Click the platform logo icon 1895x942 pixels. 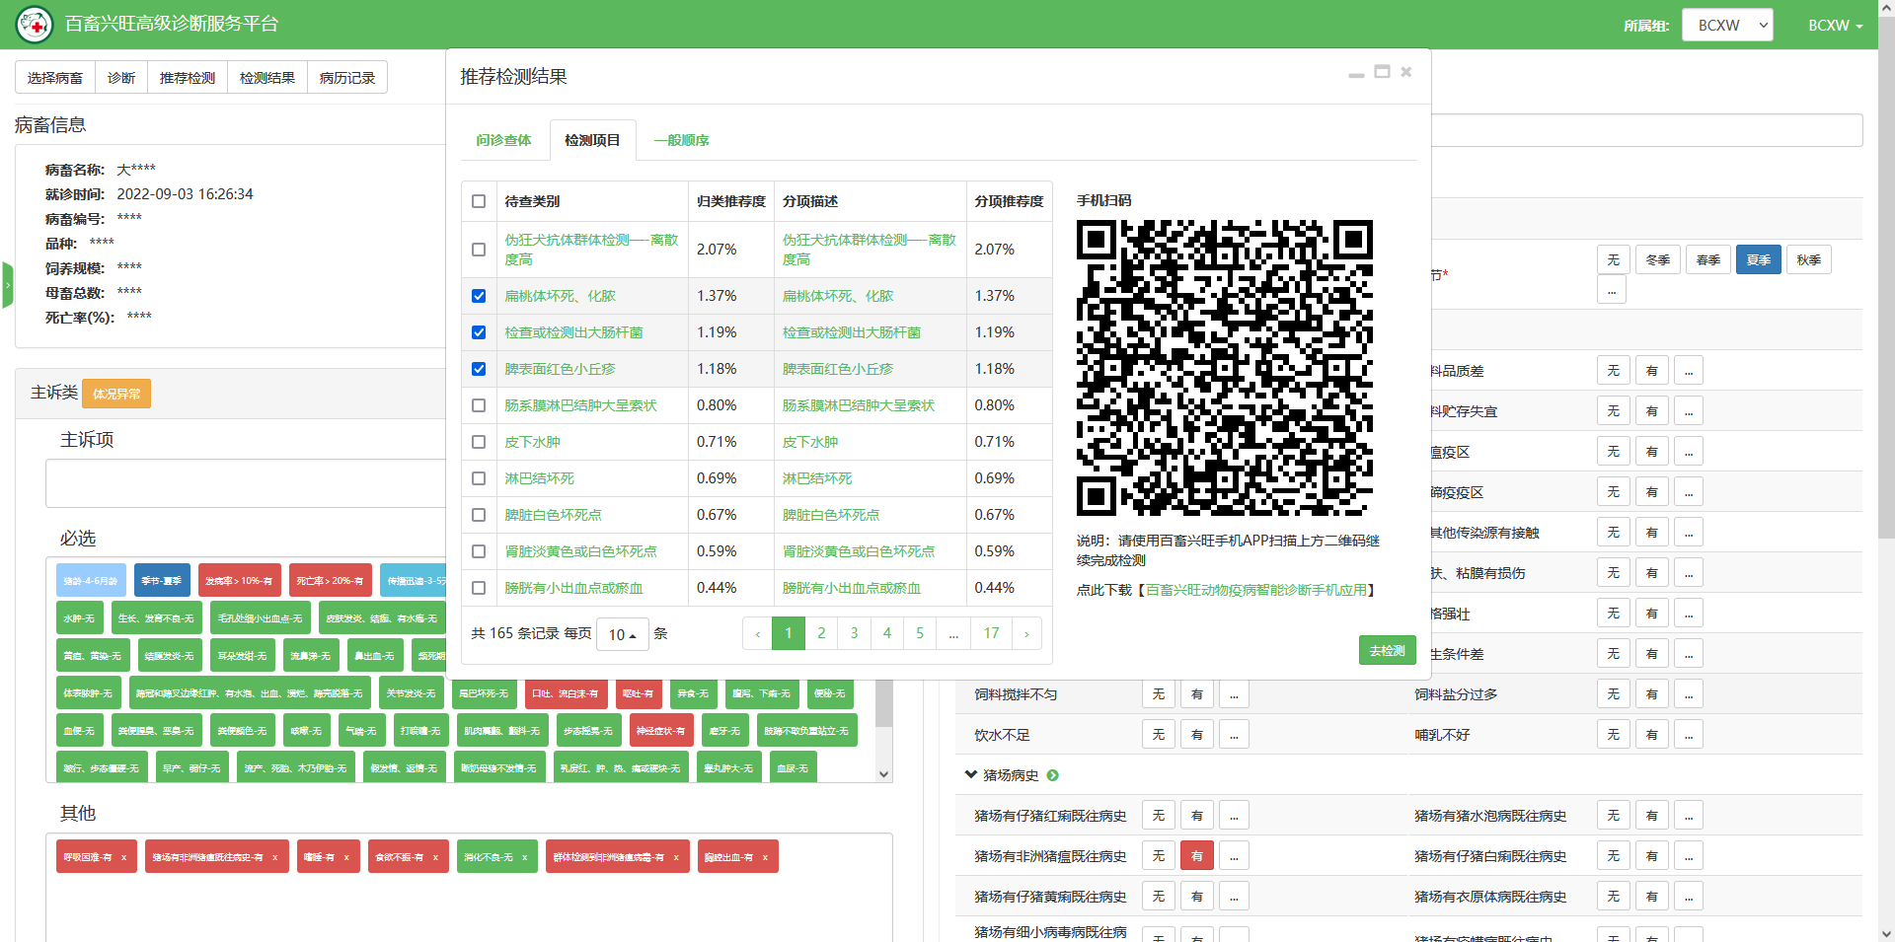coord(35,25)
